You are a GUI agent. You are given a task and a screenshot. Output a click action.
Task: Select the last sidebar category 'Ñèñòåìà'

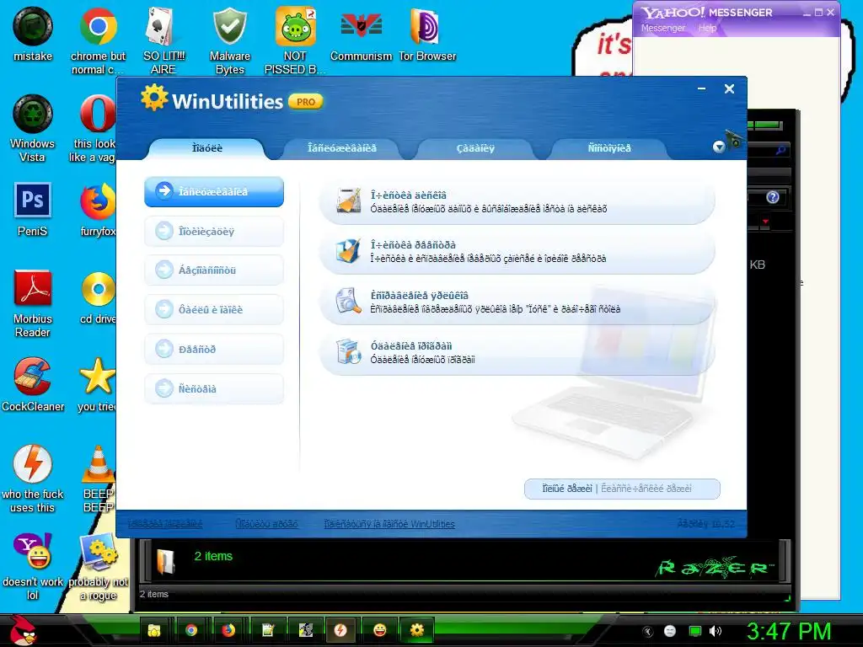[214, 389]
